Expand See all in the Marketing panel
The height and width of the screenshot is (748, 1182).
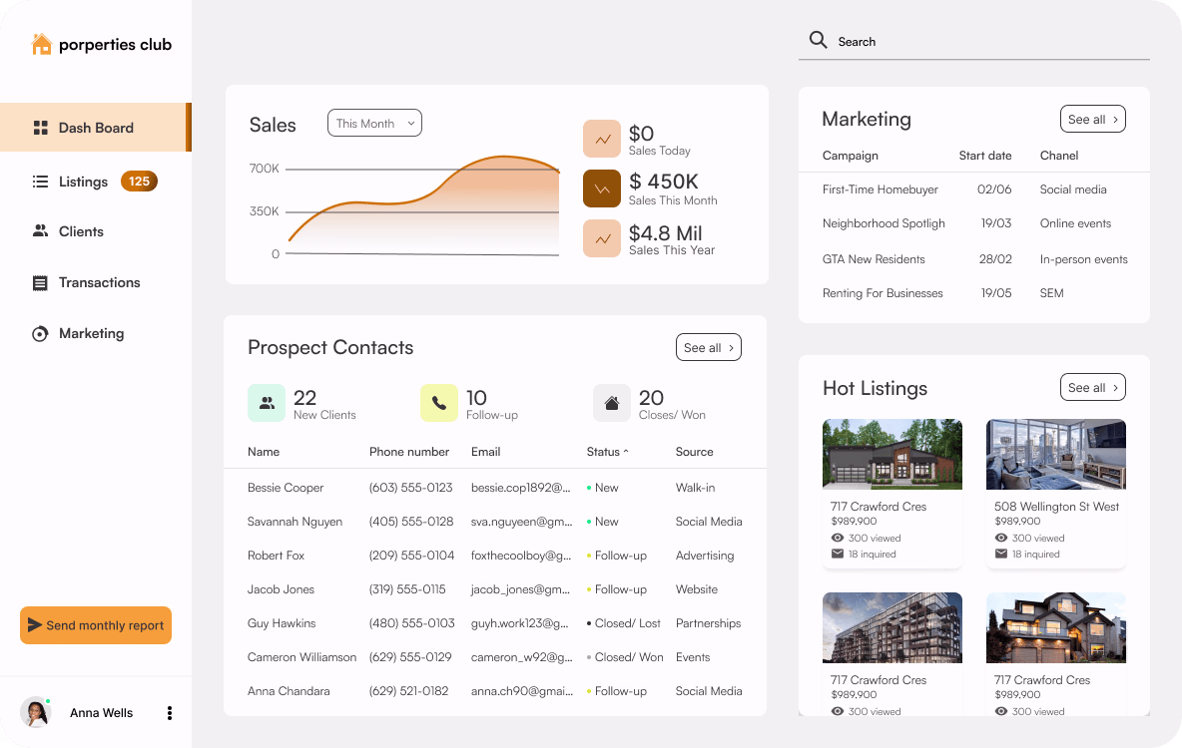pos(1092,119)
